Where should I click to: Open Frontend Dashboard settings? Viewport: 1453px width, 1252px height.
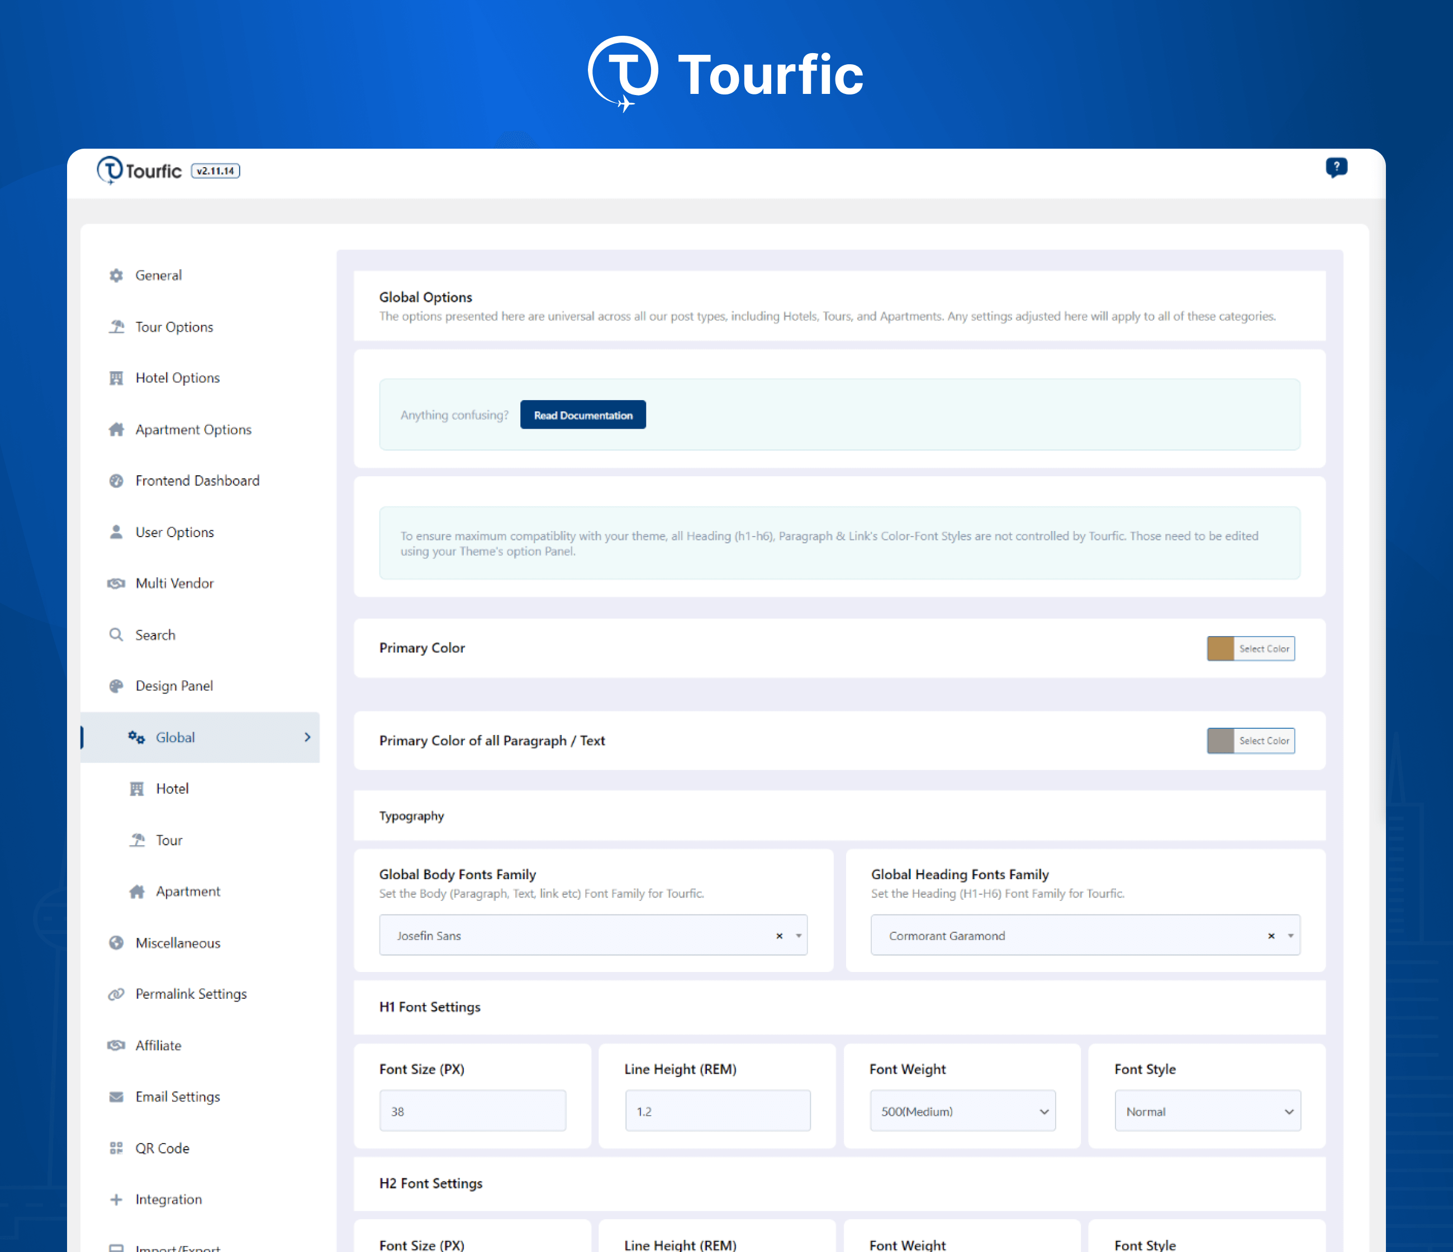pos(198,481)
